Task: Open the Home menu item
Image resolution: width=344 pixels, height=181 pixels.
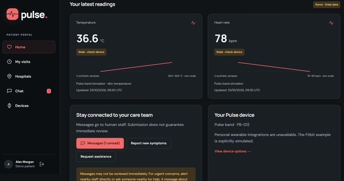Action: pyautogui.click(x=29, y=47)
